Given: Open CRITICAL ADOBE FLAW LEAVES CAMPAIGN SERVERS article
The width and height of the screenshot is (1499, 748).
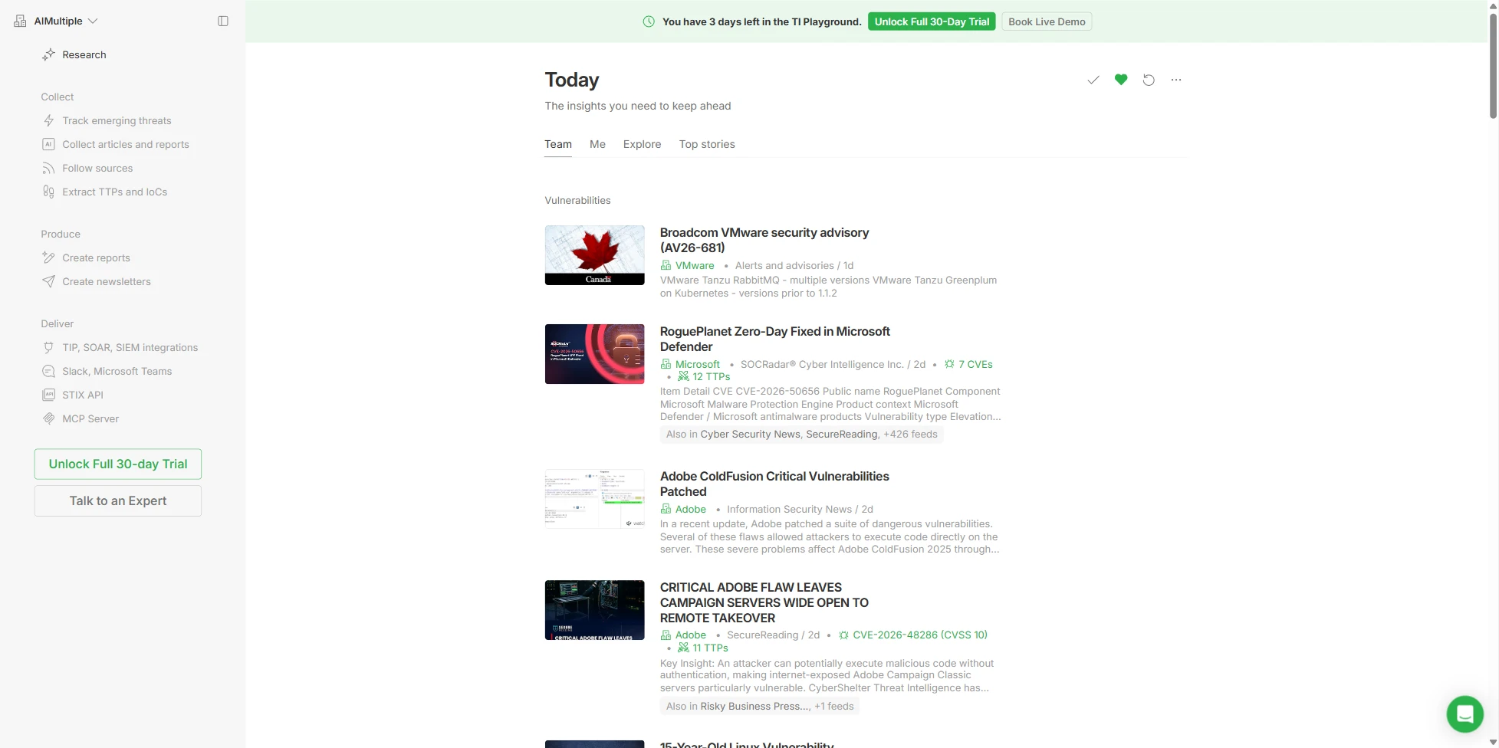Looking at the screenshot, I should [x=764, y=602].
